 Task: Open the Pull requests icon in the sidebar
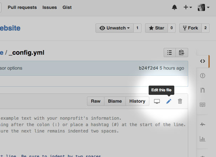(202, 90)
